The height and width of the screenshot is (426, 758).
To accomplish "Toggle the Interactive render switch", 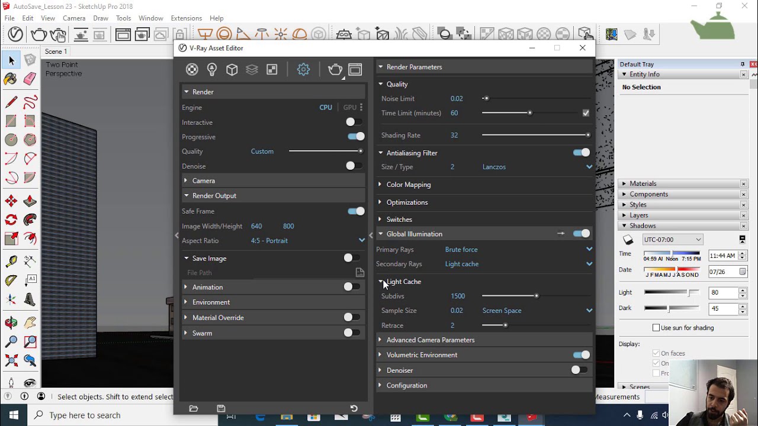I will point(354,122).
